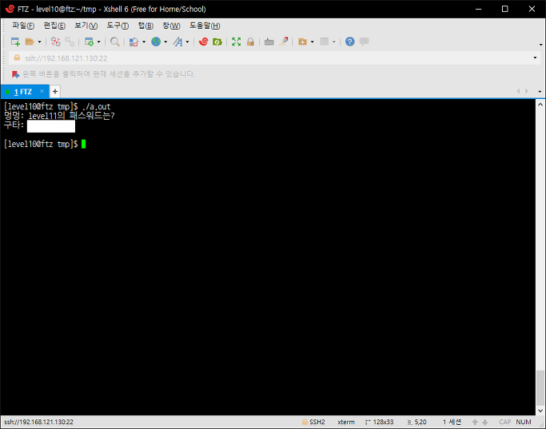The height and width of the screenshot is (429, 546).
Task: Click the Open session folder icon
Action: click(x=30, y=42)
